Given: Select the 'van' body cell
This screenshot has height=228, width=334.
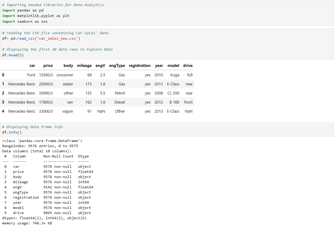Looking at the screenshot, I should [x=70, y=102].
